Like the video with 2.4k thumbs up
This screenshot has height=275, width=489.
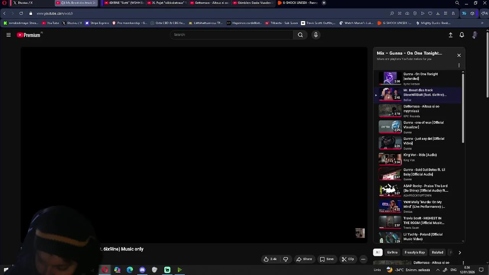[x=270, y=259]
